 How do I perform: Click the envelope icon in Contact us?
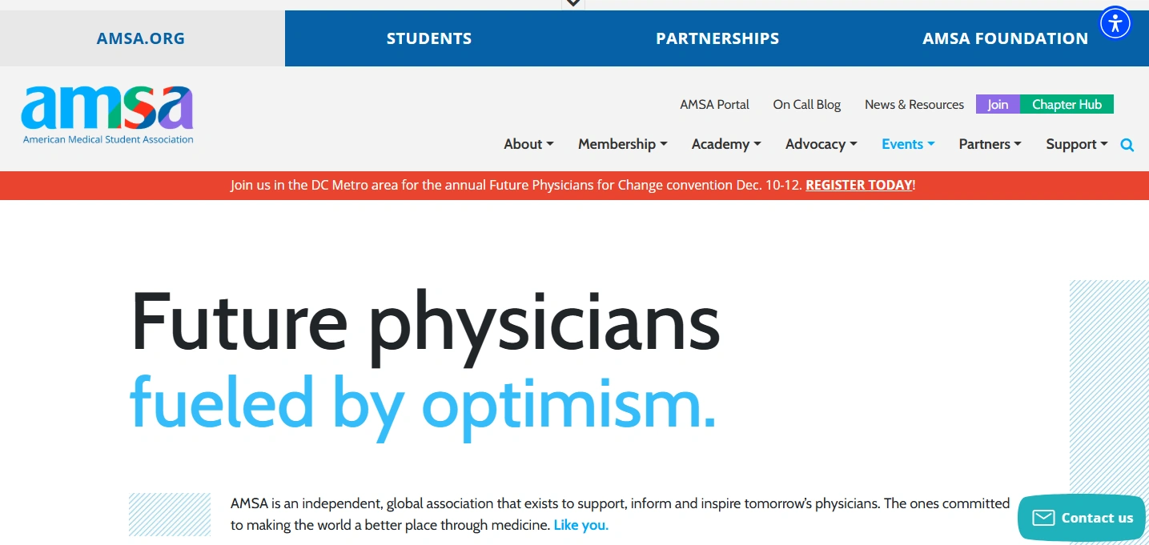[x=1043, y=518]
